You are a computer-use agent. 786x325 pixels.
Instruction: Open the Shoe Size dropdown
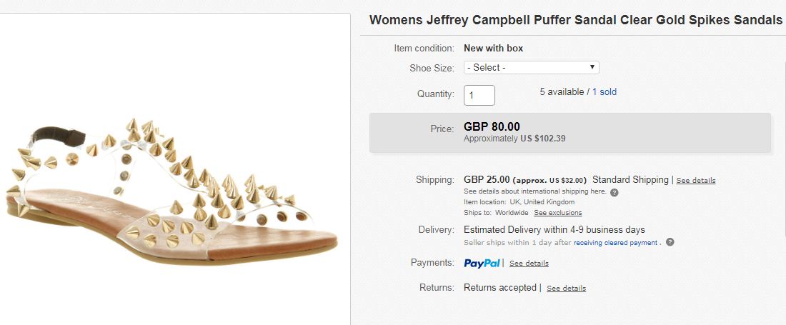[531, 68]
